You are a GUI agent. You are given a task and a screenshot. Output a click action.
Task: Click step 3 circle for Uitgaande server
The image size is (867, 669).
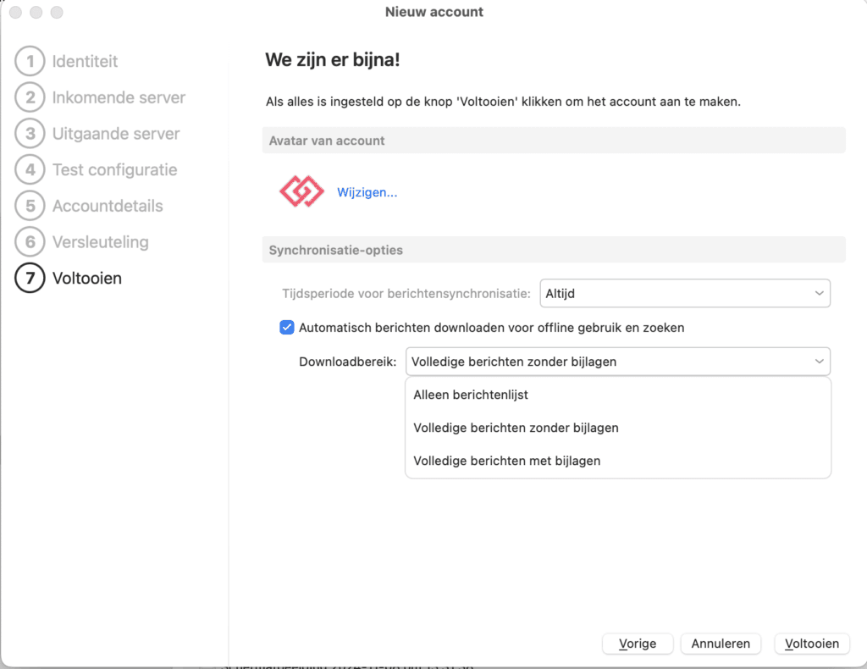[30, 134]
